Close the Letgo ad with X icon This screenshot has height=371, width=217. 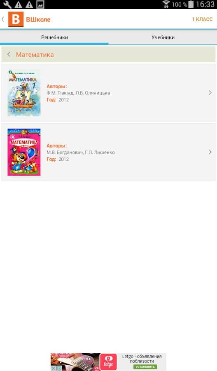click(x=54, y=368)
